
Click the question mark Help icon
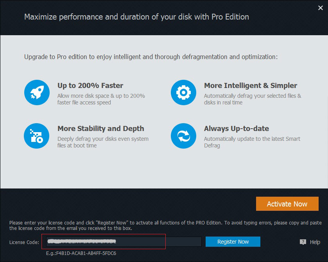click(x=303, y=242)
